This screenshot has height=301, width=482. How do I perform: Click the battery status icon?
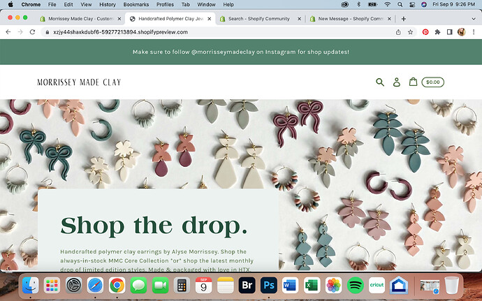[x=372, y=4]
